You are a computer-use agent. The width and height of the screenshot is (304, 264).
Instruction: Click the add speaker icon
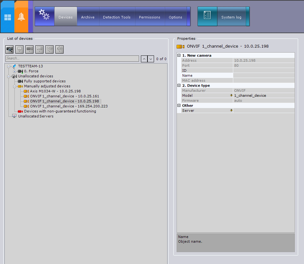59,49
